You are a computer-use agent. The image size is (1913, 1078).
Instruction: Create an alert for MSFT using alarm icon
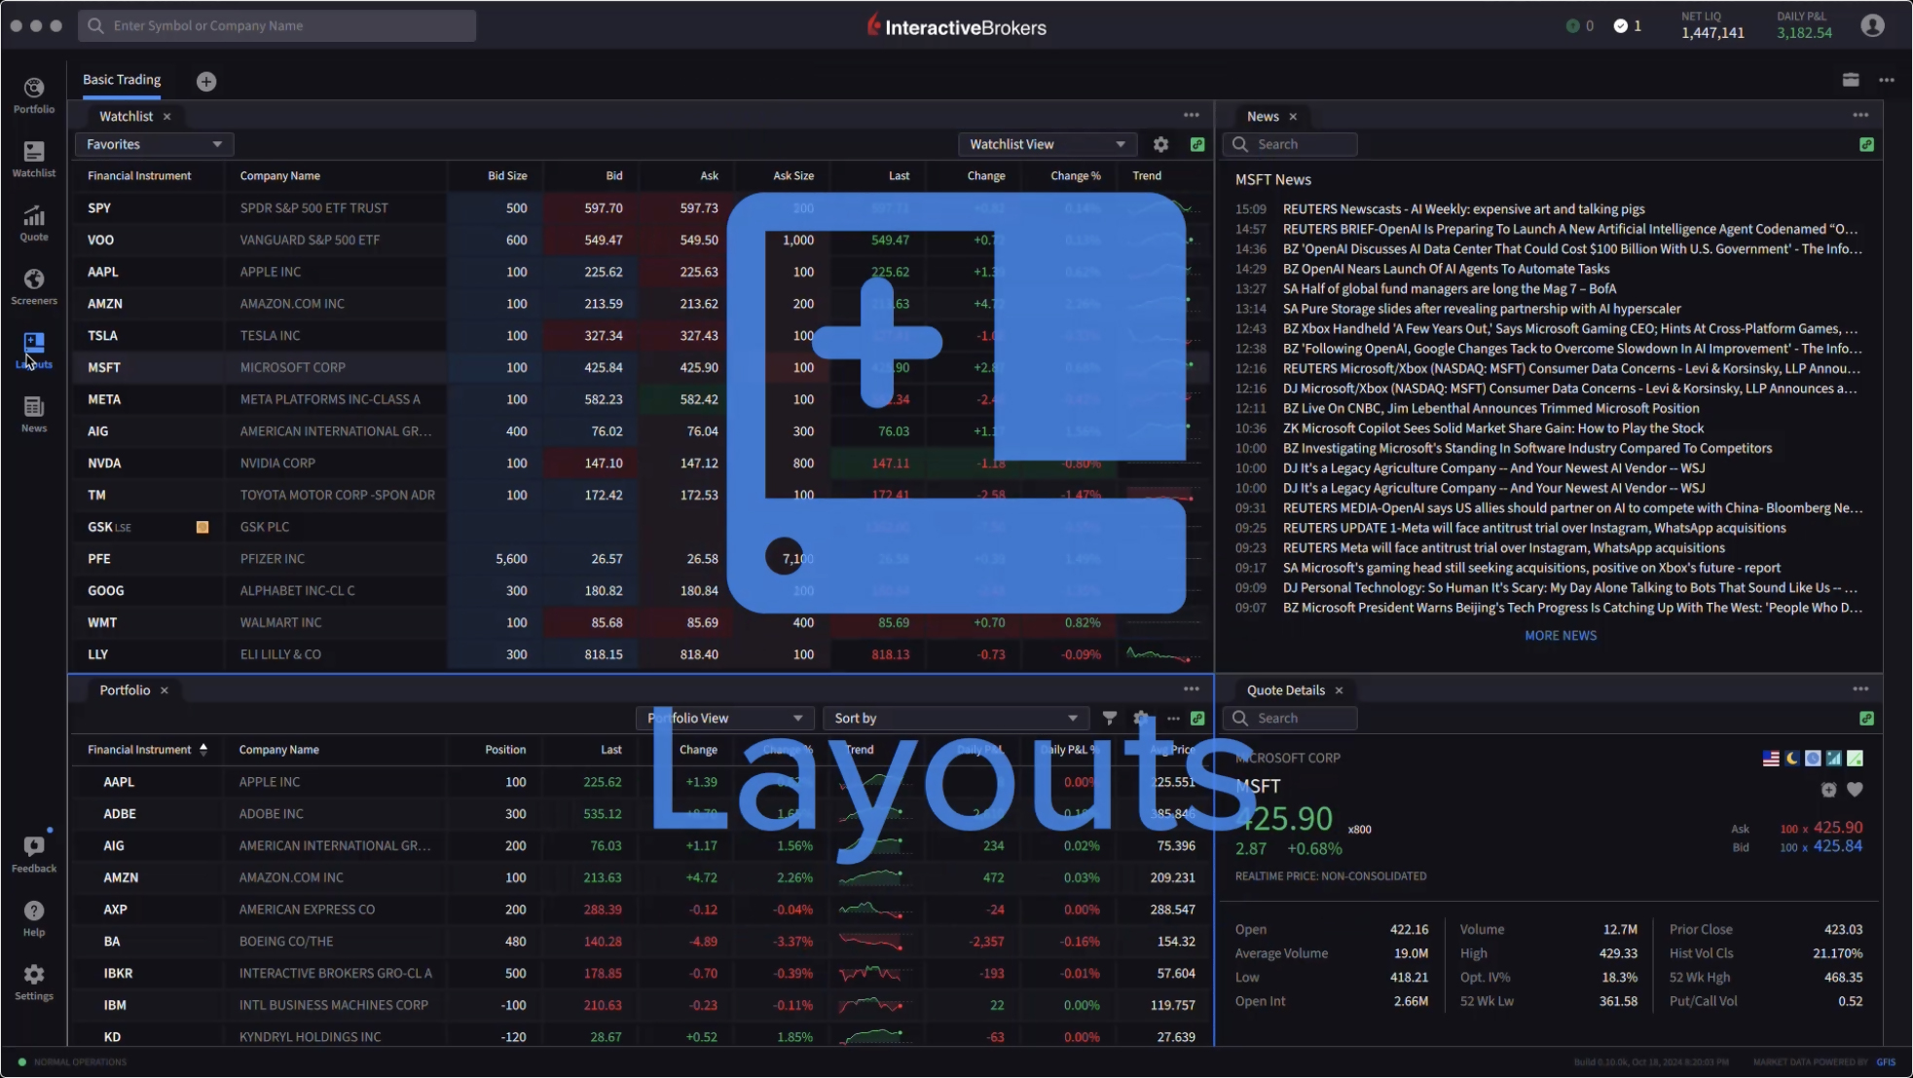pyautogui.click(x=1828, y=791)
